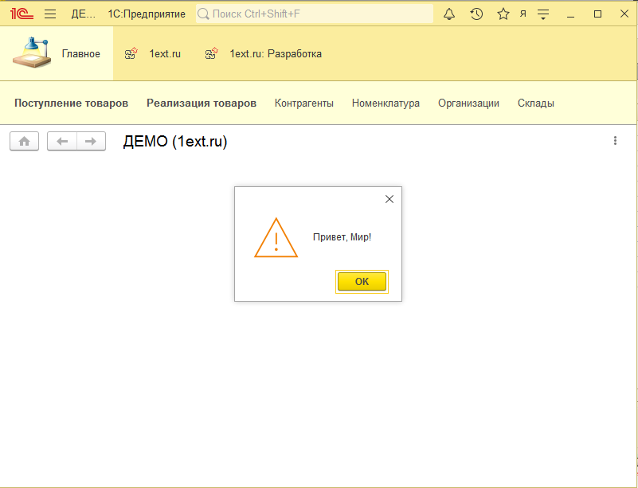The height and width of the screenshot is (488, 638).
Task: Open the main hamburger menu
Action: (49, 14)
